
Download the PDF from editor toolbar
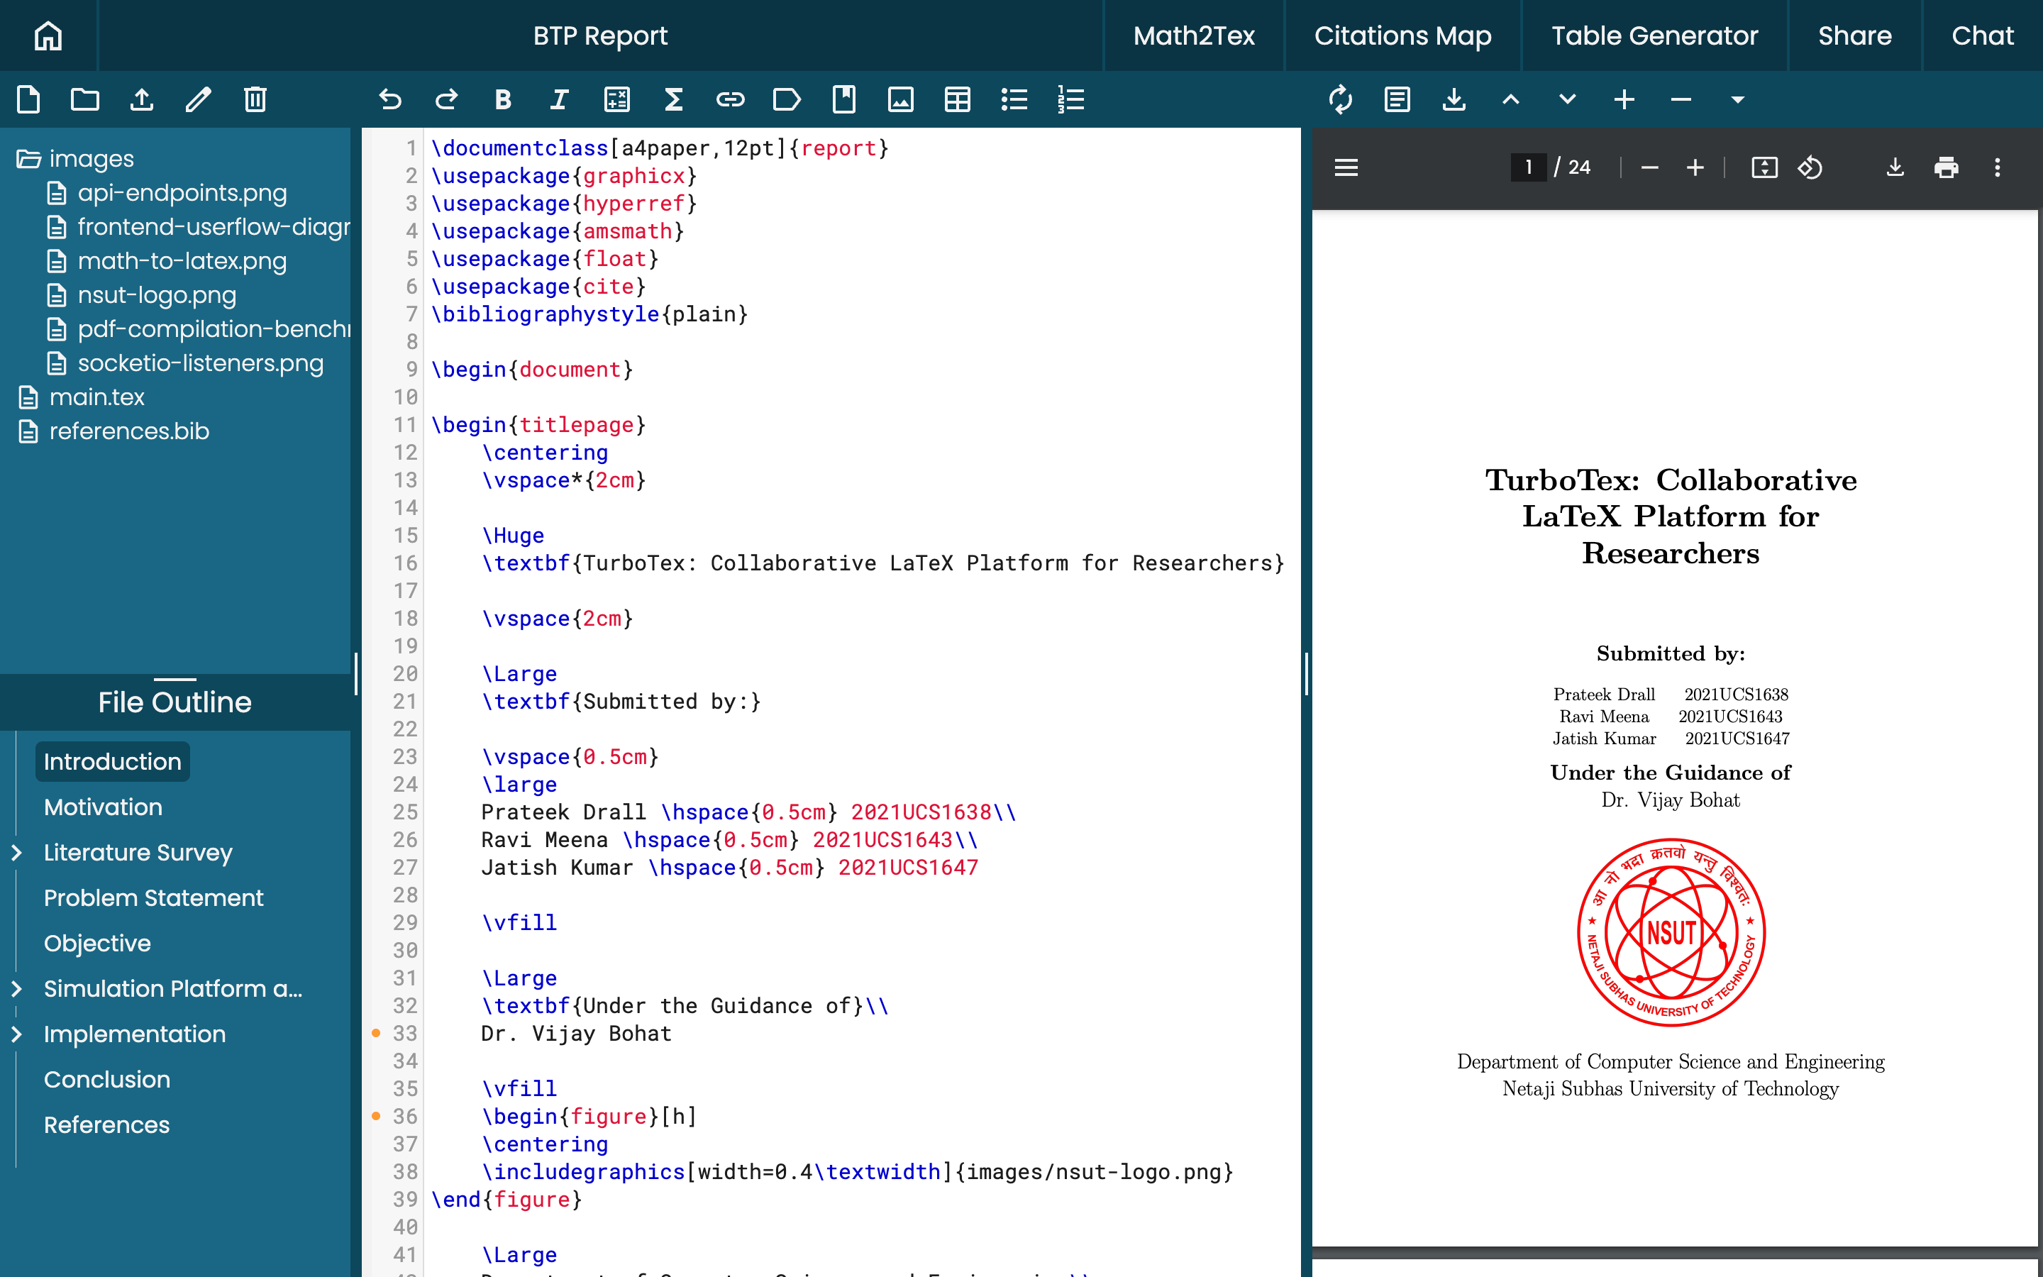pyautogui.click(x=1454, y=99)
